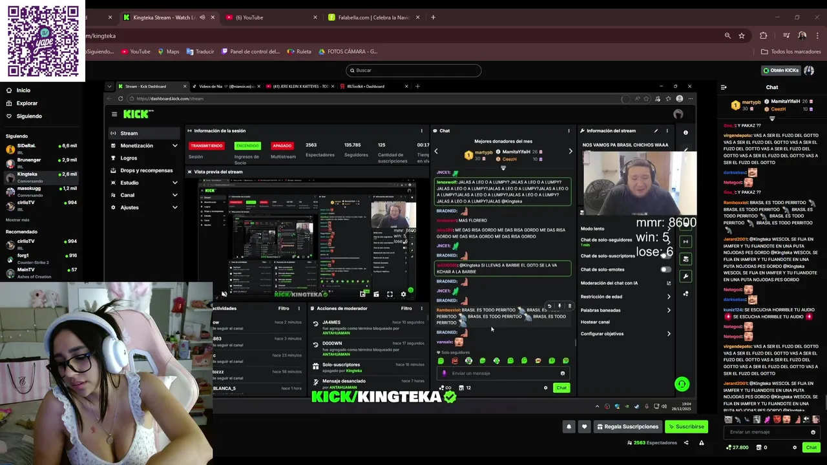Screen dimensions: 827x465
Task: Open options for the session information panel
Action: [422, 130]
